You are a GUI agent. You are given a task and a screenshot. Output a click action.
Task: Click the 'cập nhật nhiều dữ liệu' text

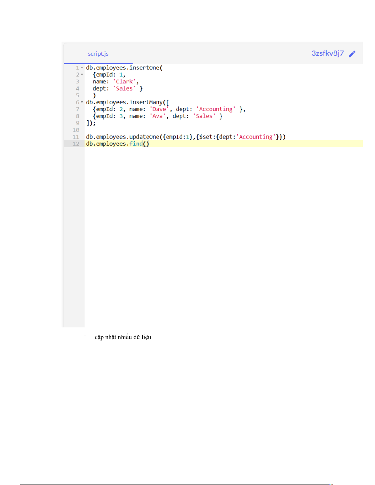coord(123,337)
